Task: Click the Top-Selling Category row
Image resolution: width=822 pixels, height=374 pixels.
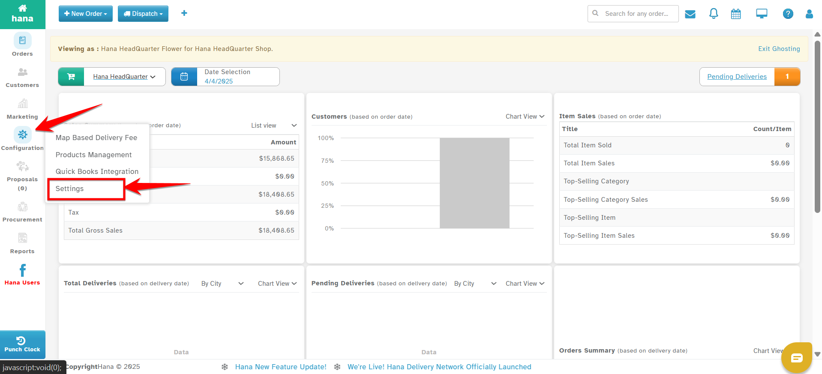Action: tap(677, 181)
